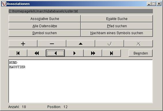Jump to the last record
The width and height of the screenshot is (163, 111).
coord(111,53)
